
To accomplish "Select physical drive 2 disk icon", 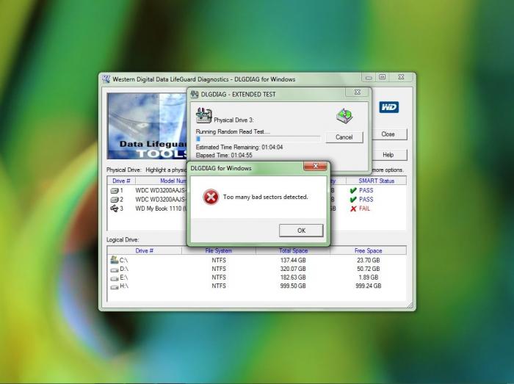I will click(x=114, y=200).
